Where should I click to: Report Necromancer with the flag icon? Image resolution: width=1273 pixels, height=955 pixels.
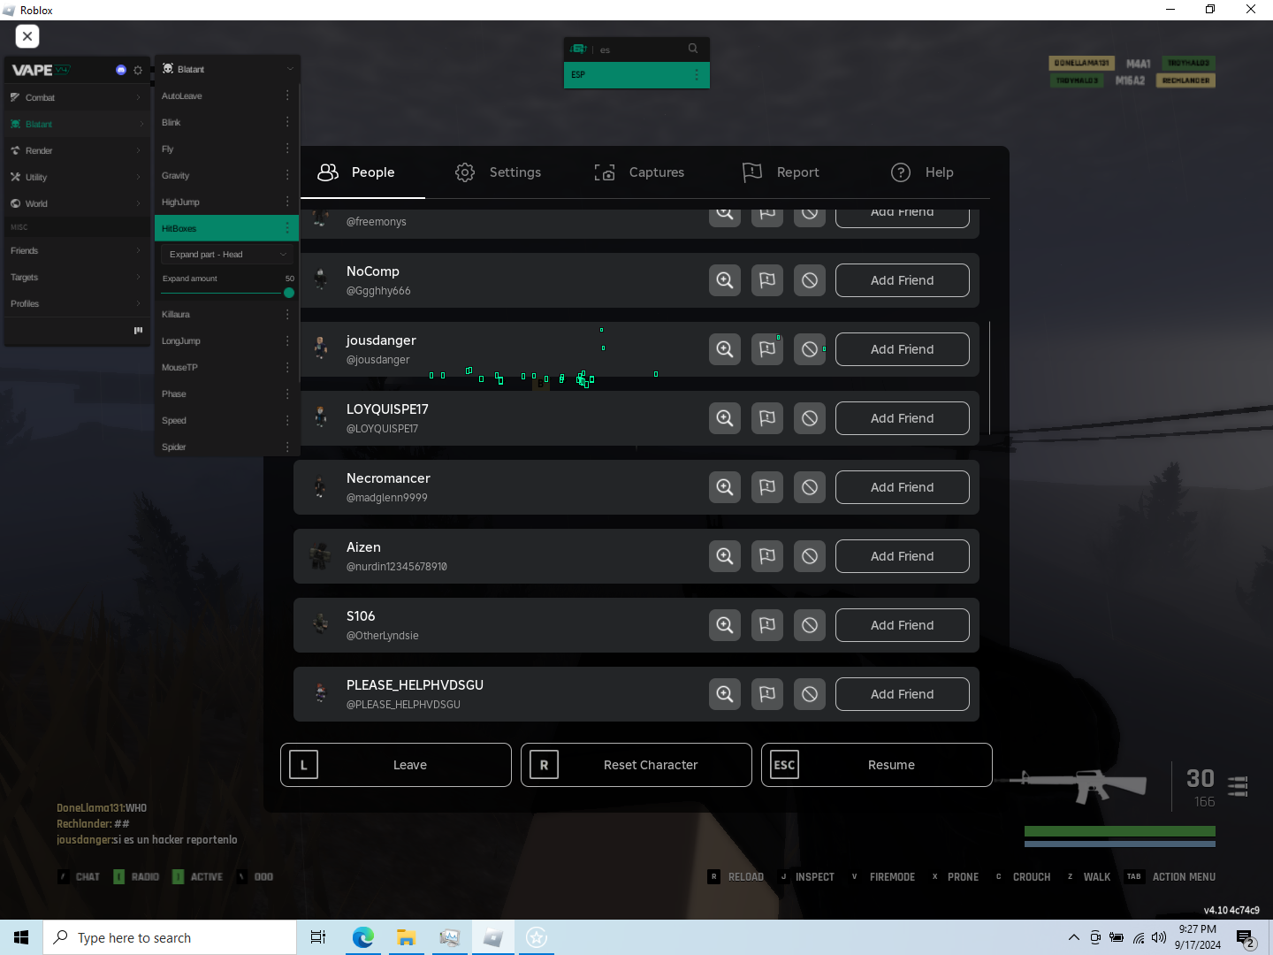767,487
